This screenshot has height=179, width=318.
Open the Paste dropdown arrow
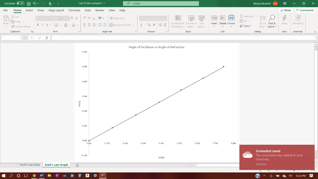(6, 27)
